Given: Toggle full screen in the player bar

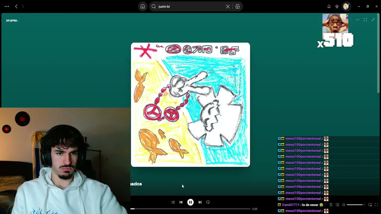Looking at the screenshot, I should 376,205.
